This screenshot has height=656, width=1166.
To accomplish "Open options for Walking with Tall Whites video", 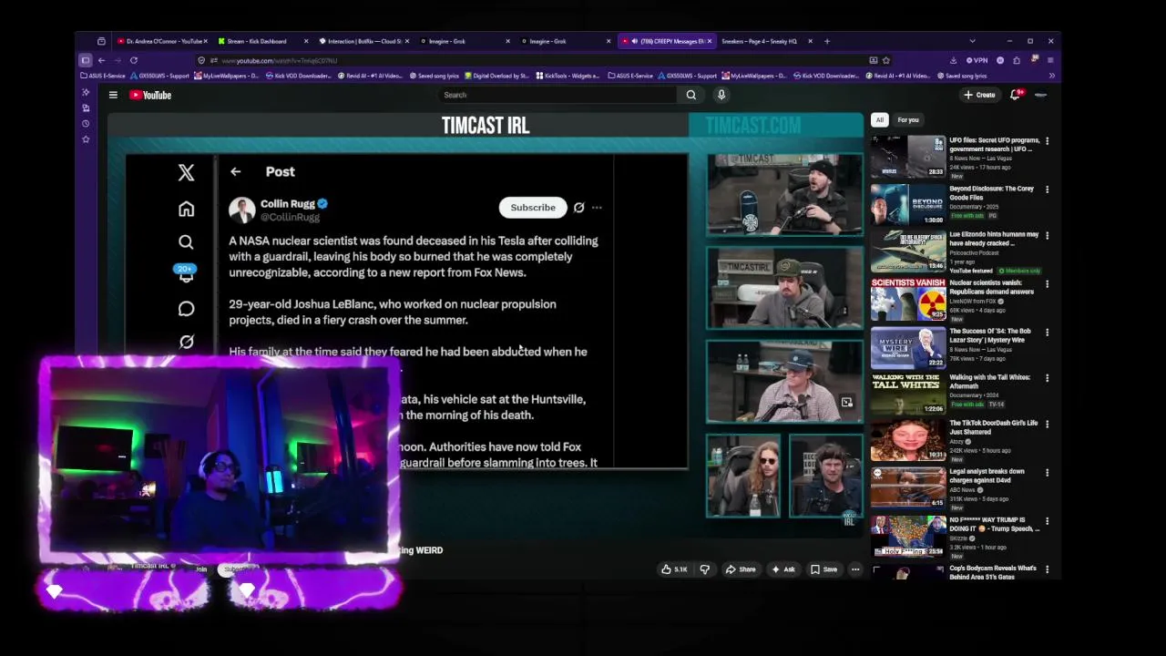I will tap(1047, 378).
